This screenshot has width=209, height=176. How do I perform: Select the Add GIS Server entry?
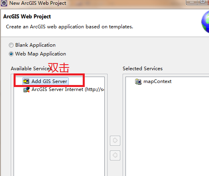click(46, 81)
